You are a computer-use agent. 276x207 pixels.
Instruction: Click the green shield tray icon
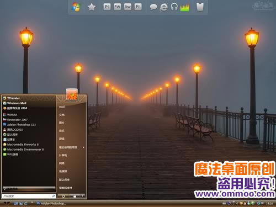coord(253,203)
